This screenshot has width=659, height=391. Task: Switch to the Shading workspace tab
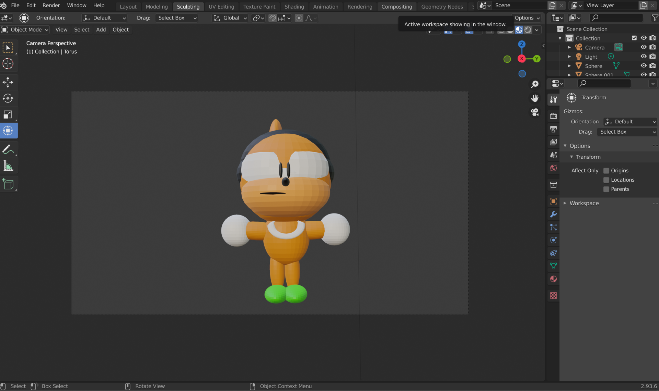(x=294, y=7)
